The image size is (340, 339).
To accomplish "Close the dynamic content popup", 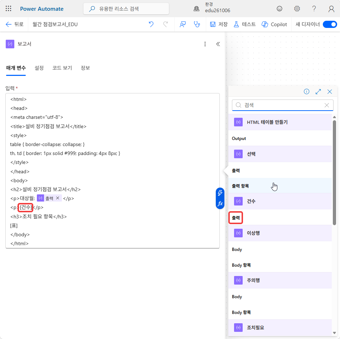I will tap(330, 92).
